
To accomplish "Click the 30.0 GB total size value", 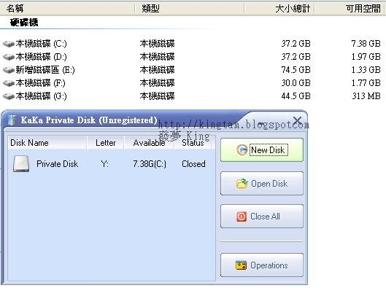I will point(296,83).
